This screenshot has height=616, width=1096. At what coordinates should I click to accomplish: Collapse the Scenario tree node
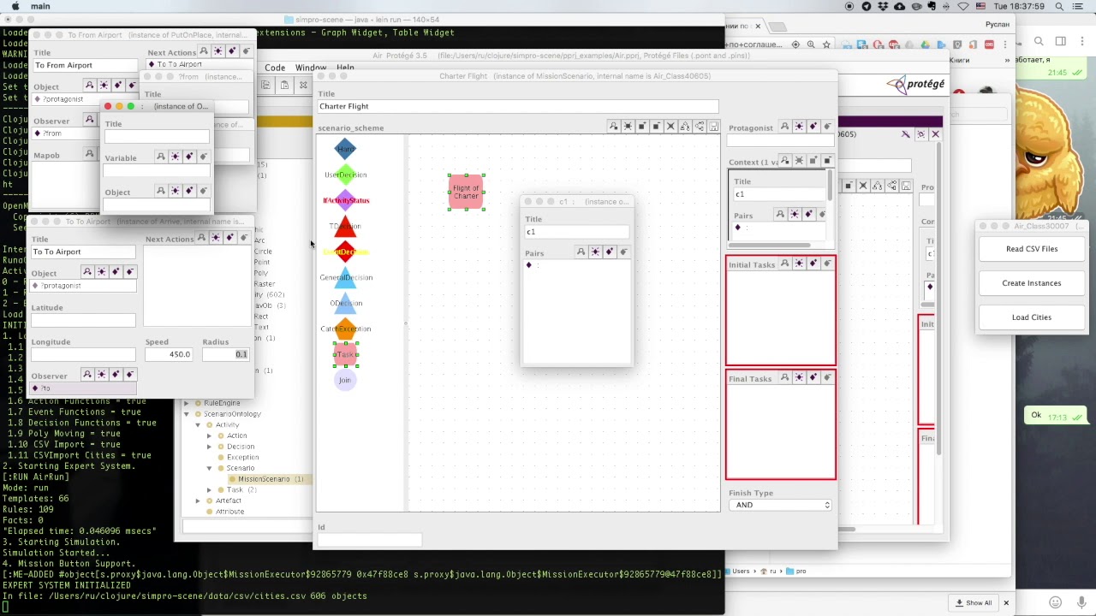click(209, 468)
